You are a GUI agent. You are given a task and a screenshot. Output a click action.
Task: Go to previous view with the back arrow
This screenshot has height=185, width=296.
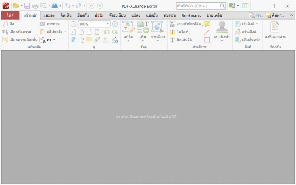(x=92, y=6)
